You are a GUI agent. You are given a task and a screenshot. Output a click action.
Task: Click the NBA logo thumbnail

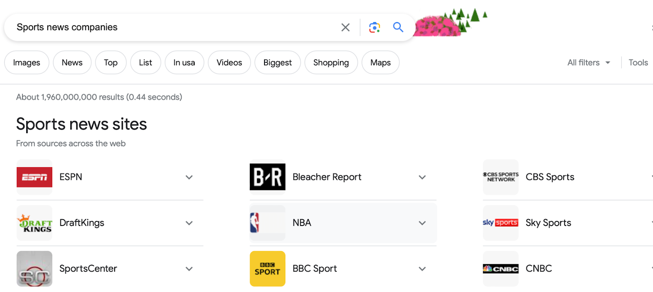coord(267,223)
